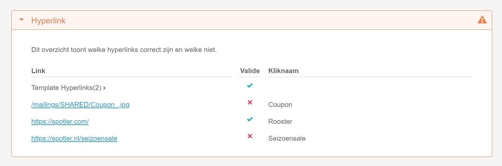
Task: Expand Template Hyperlinks(2) arrow
Action: tap(105, 88)
